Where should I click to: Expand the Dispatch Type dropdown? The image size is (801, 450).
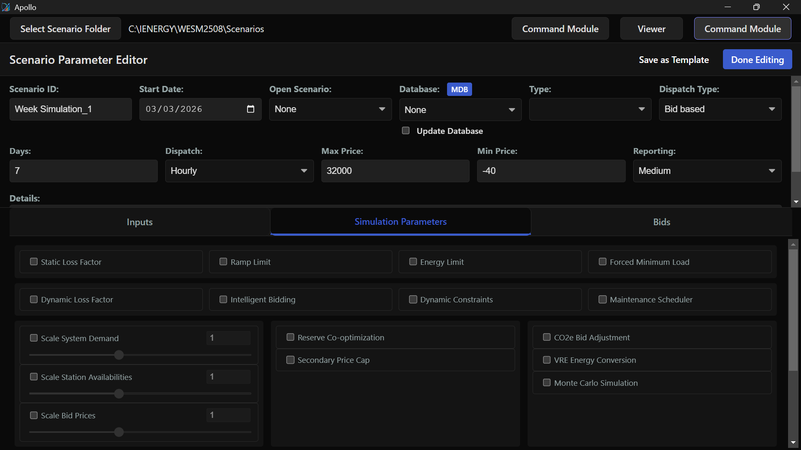tap(720, 109)
